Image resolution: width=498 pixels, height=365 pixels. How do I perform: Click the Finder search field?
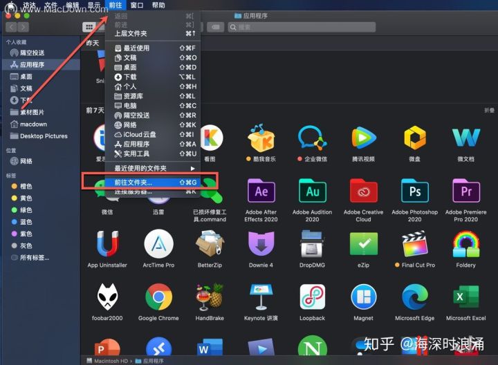tap(302, 27)
